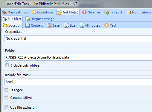Image resolution: width=152 pixels, height=112 pixels.
Task: Click the lightning app icon in title bar
Action: click(x=3, y=4)
